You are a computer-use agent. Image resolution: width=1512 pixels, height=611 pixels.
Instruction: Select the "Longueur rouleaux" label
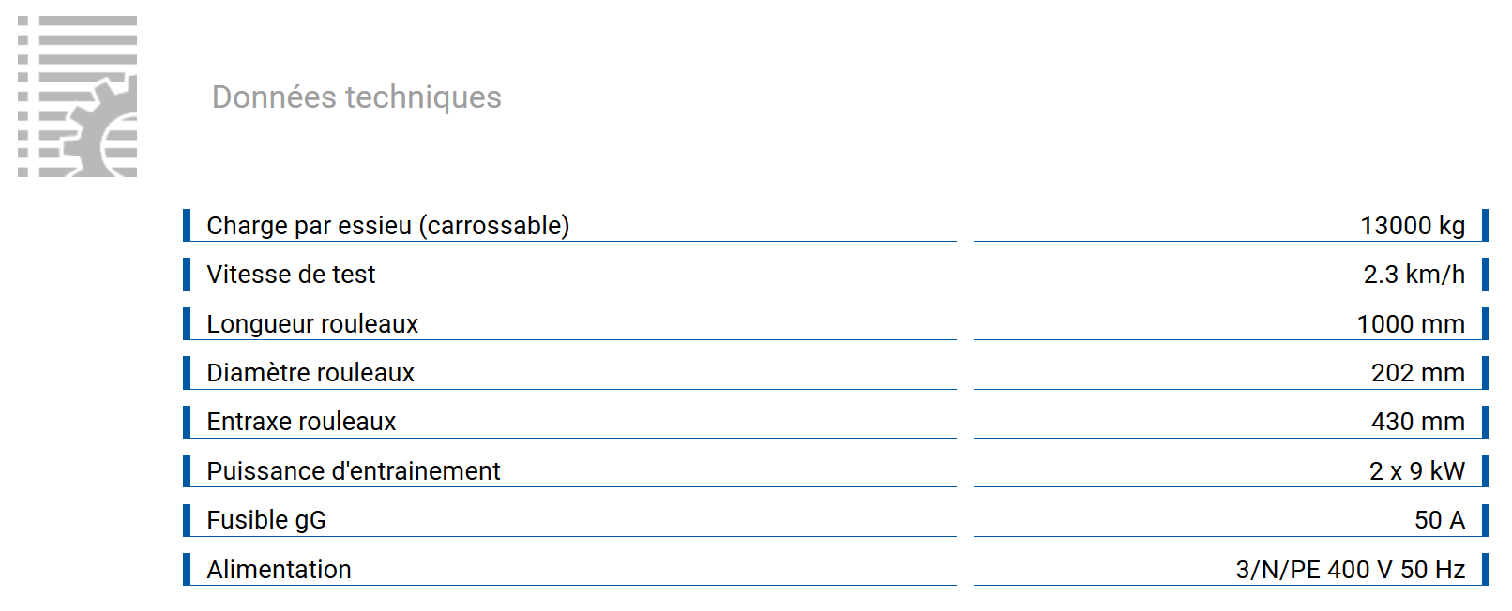click(x=312, y=324)
